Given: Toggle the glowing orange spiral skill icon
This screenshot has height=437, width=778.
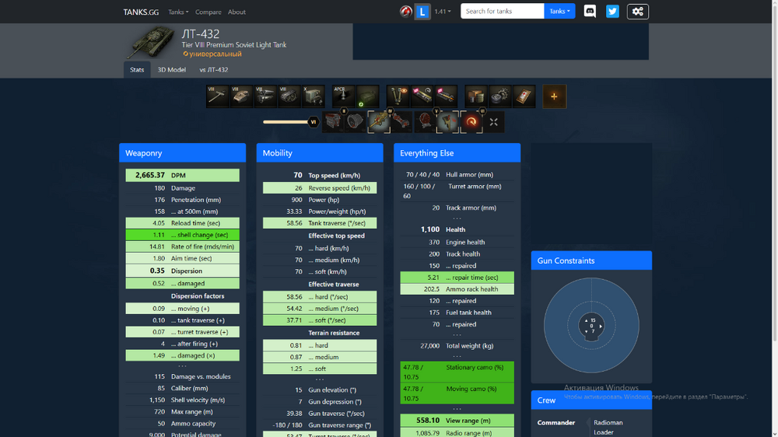Looking at the screenshot, I should (471, 121).
